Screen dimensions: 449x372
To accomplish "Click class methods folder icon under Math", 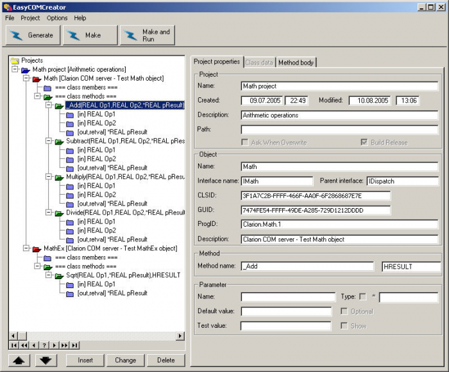I will click(48, 97).
